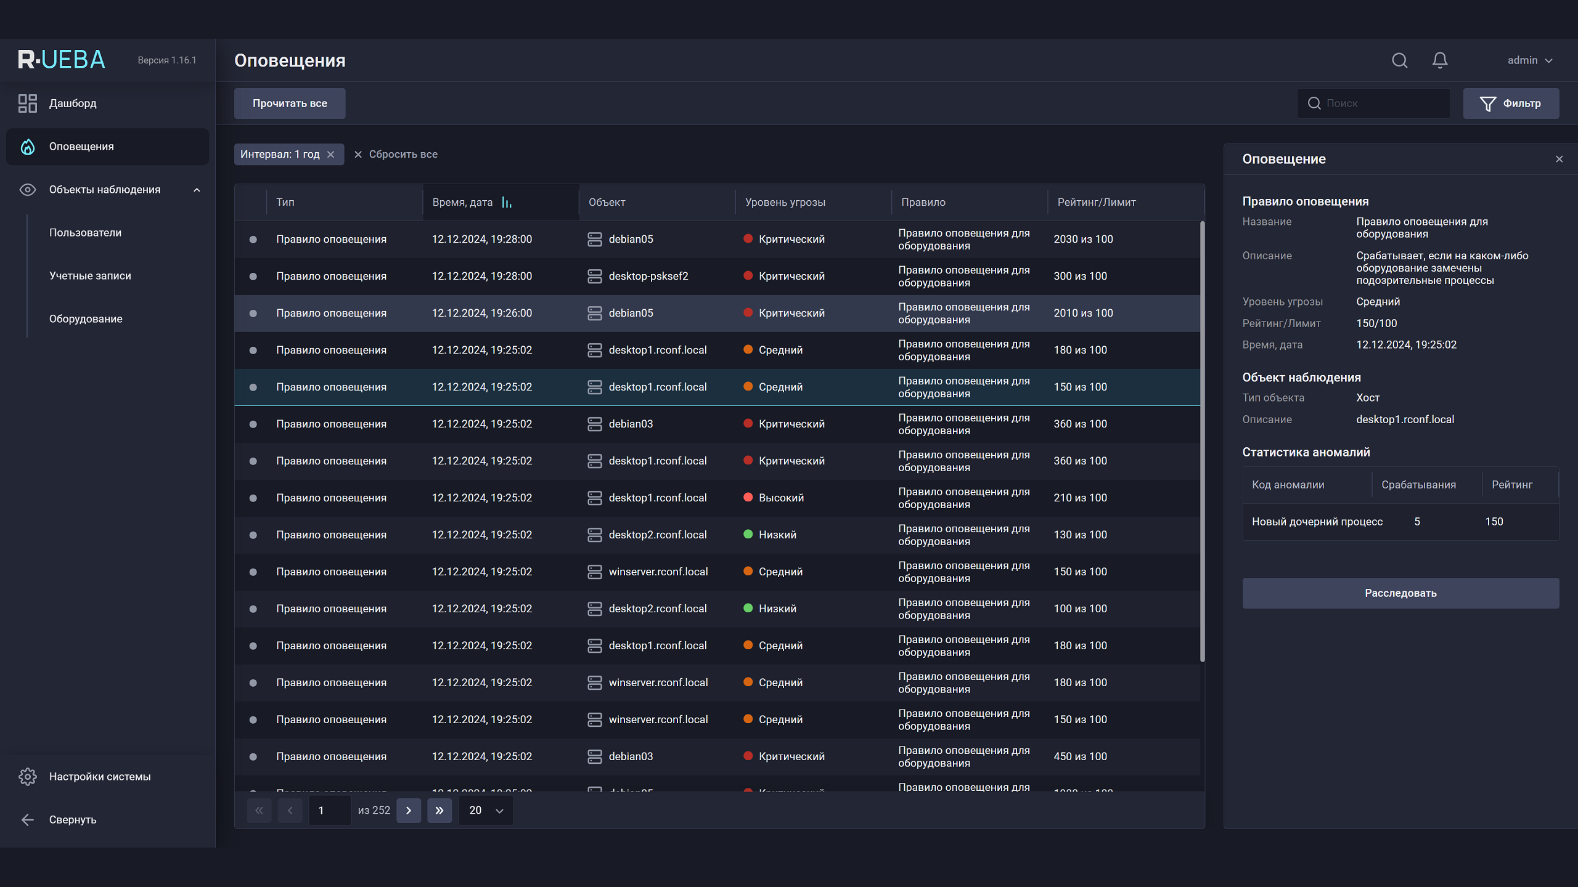Image resolution: width=1578 pixels, height=887 pixels.
Task: Collapse the Объекты наблюдения section
Action: point(197,190)
